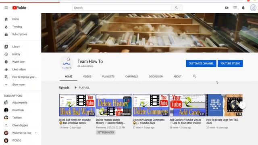Switch to the Channels tab

(132, 77)
